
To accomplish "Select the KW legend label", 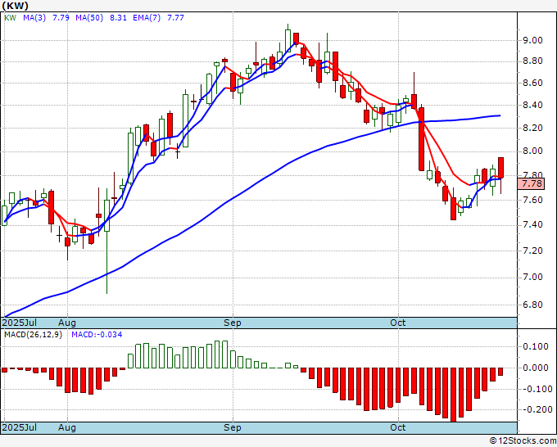I will click(x=10, y=18).
